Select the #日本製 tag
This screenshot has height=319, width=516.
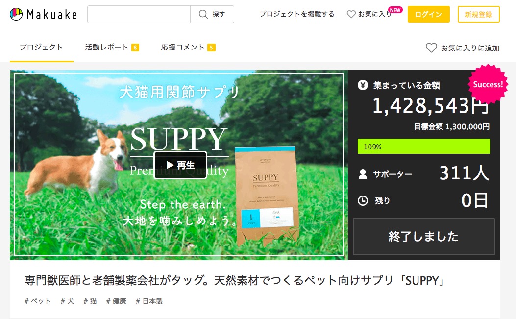(149, 301)
